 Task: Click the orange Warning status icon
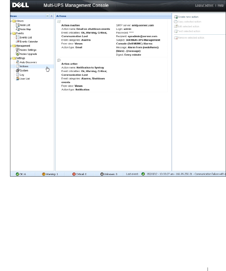(x=44, y=174)
